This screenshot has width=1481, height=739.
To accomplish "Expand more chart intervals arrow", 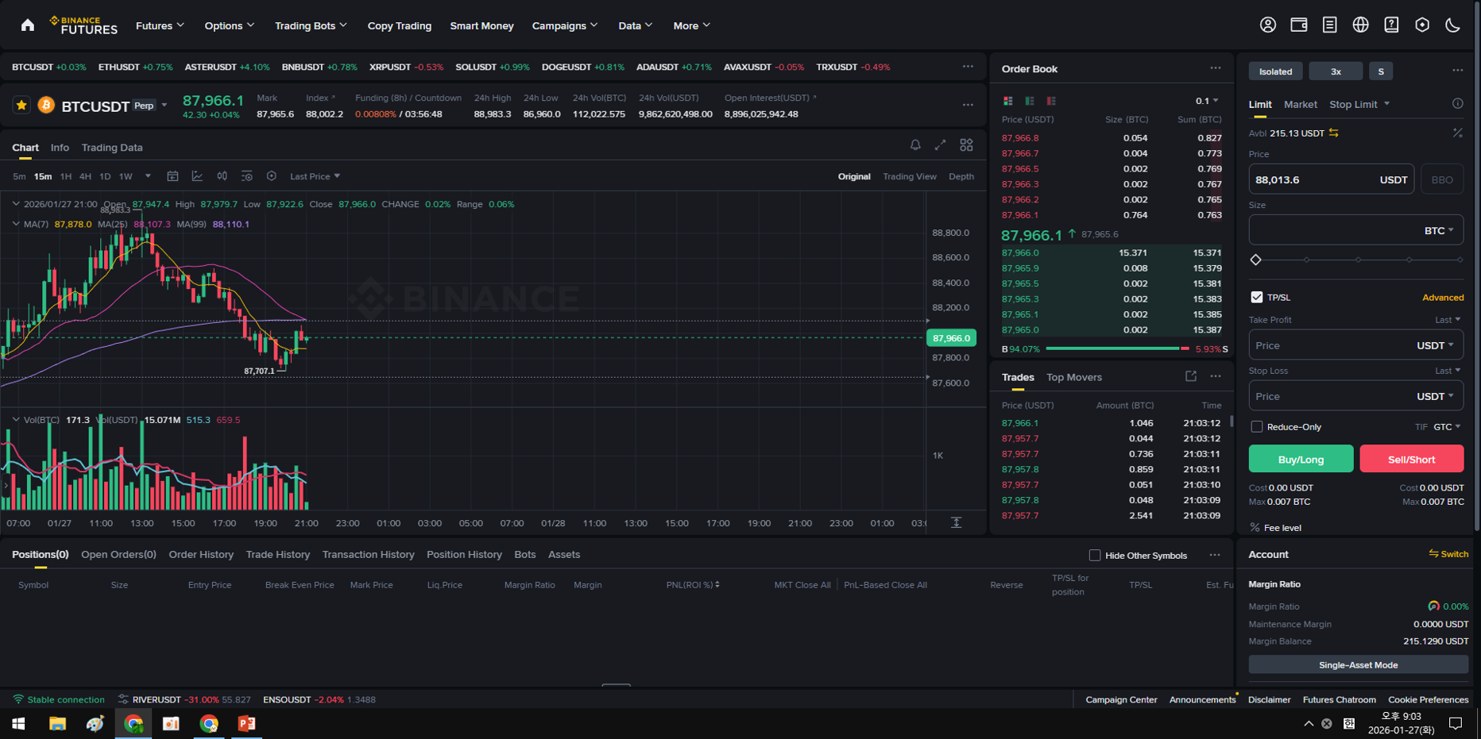I will (x=148, y=176).
